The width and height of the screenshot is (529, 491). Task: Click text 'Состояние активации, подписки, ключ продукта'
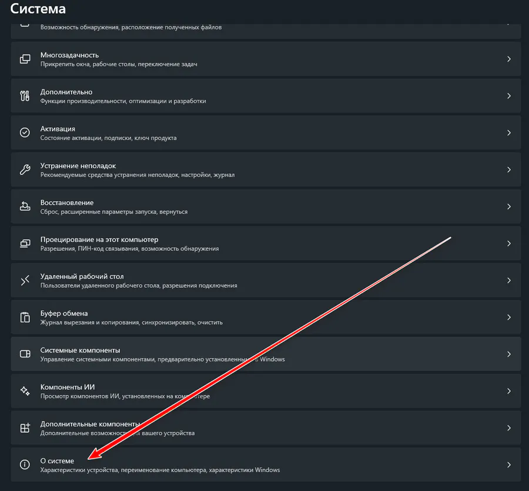[108, 138]
